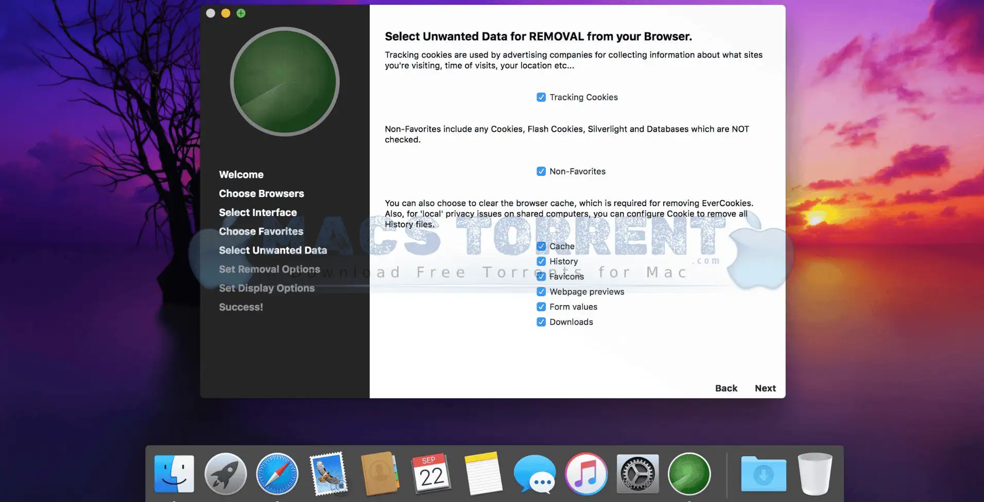Open Messages chat bubble icon
This screenshot has height=502, width=984.
534,474
